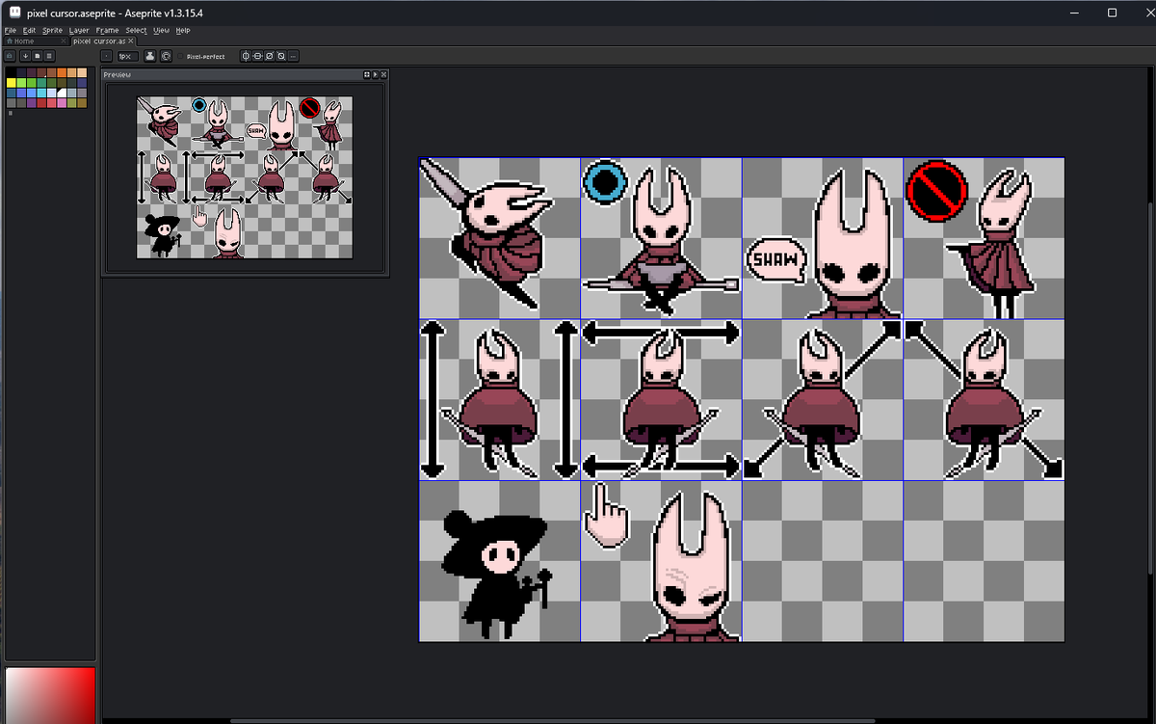Pick the pale peach palette swatch
Screen dimensions: 1156x724
pyautogui.click(x=82, y=72)
